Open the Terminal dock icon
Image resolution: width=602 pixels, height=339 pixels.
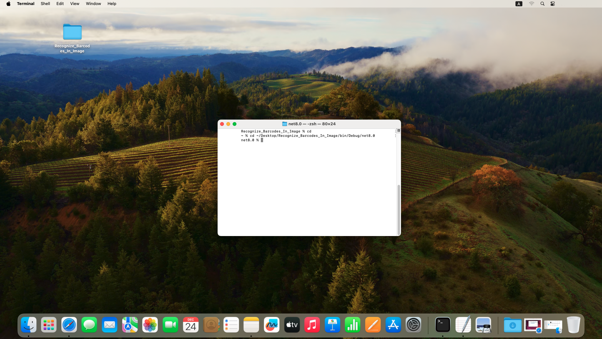pyautogui.click(x=443, y=325)
